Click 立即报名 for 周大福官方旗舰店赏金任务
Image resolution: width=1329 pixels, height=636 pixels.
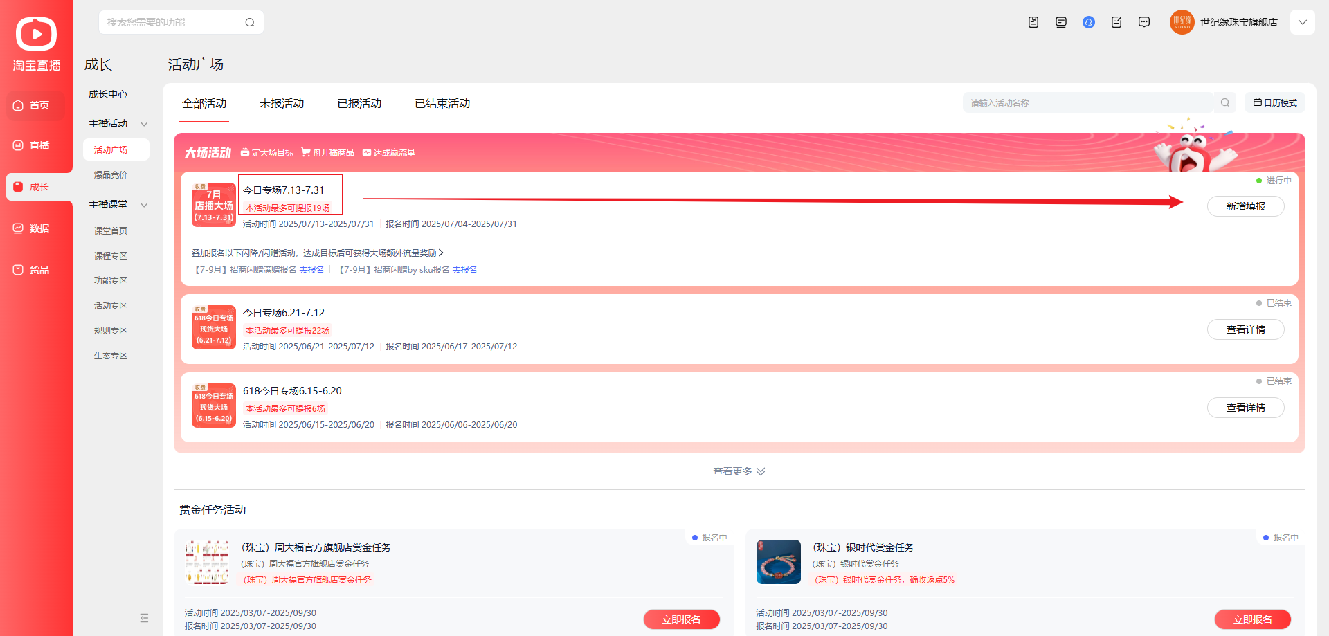[x=681, y=619]
